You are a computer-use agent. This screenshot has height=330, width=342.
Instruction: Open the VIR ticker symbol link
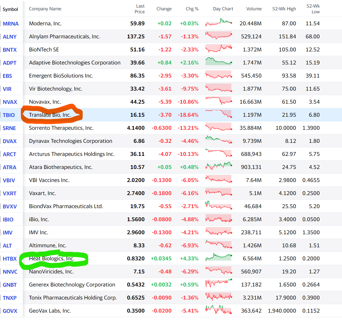coord(7,89)
